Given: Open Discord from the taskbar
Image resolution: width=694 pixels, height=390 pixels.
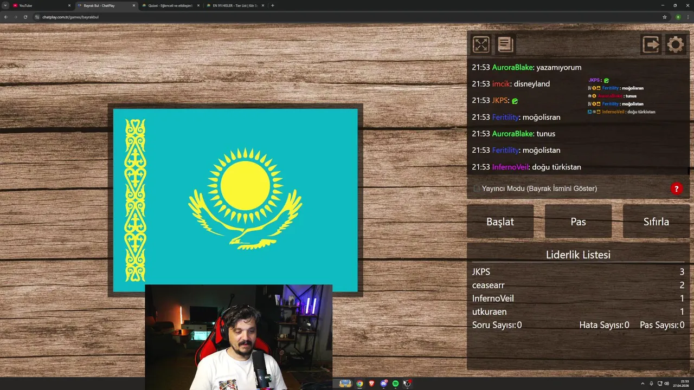Looking at the screenshot, I should click(383, 383).
